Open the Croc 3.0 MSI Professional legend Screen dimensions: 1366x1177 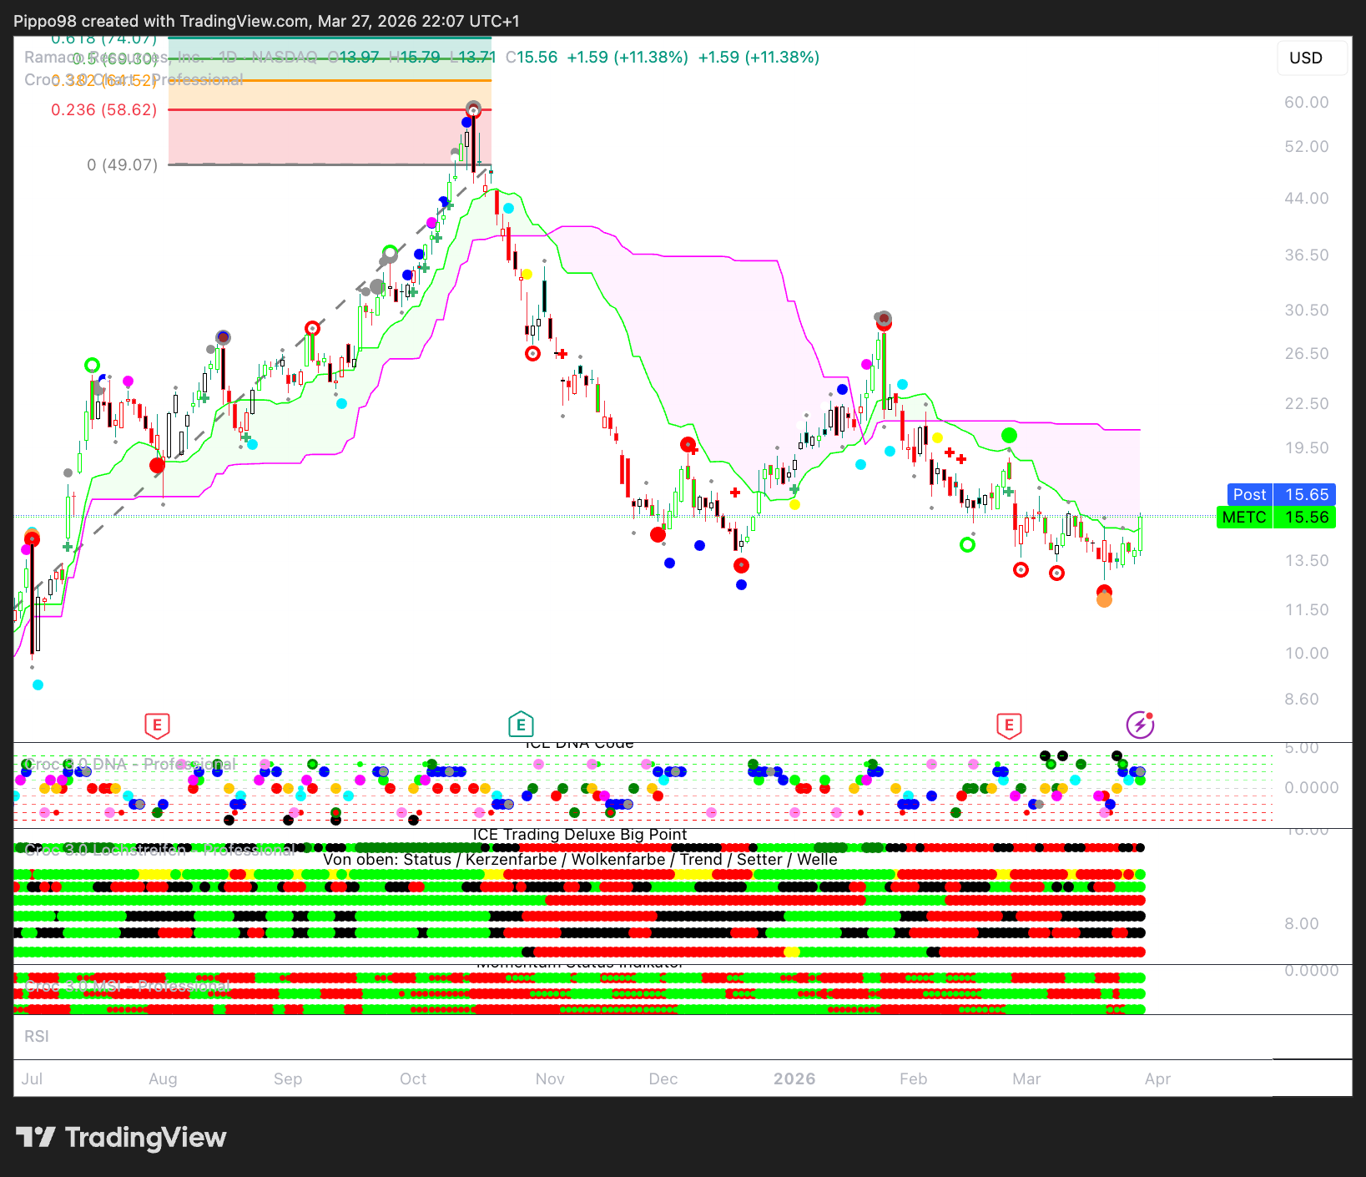click(x=127, y=987)
